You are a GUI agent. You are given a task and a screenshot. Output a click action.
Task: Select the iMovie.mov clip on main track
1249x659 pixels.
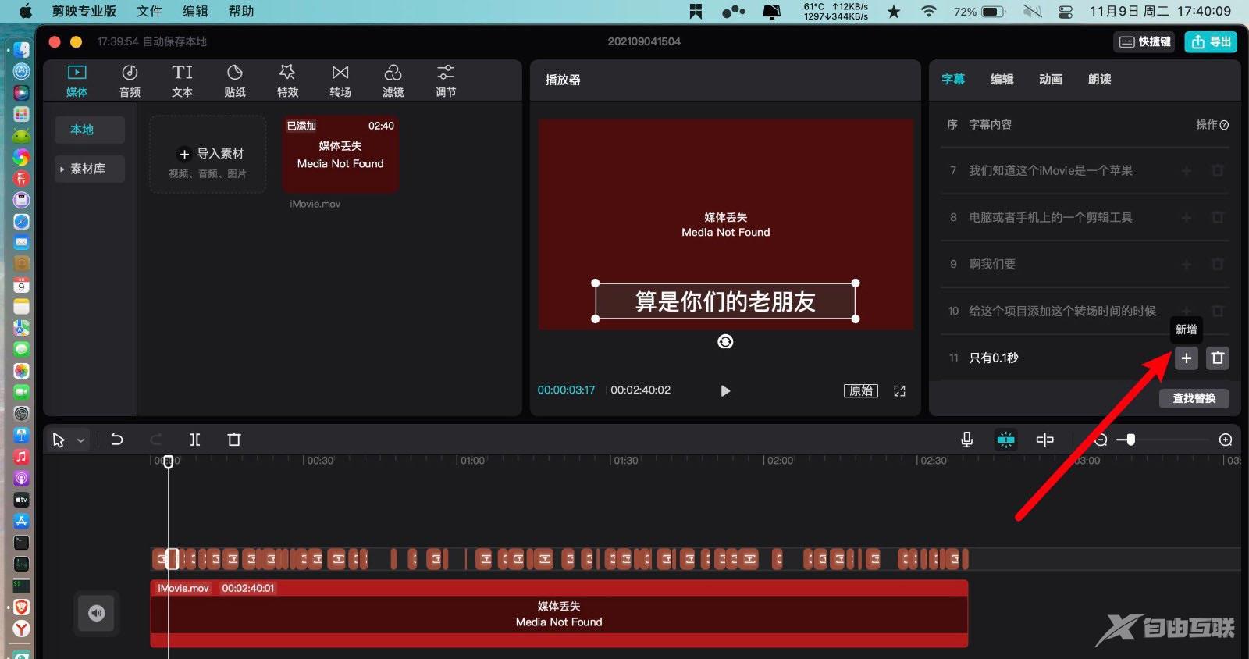click(559, 614)
